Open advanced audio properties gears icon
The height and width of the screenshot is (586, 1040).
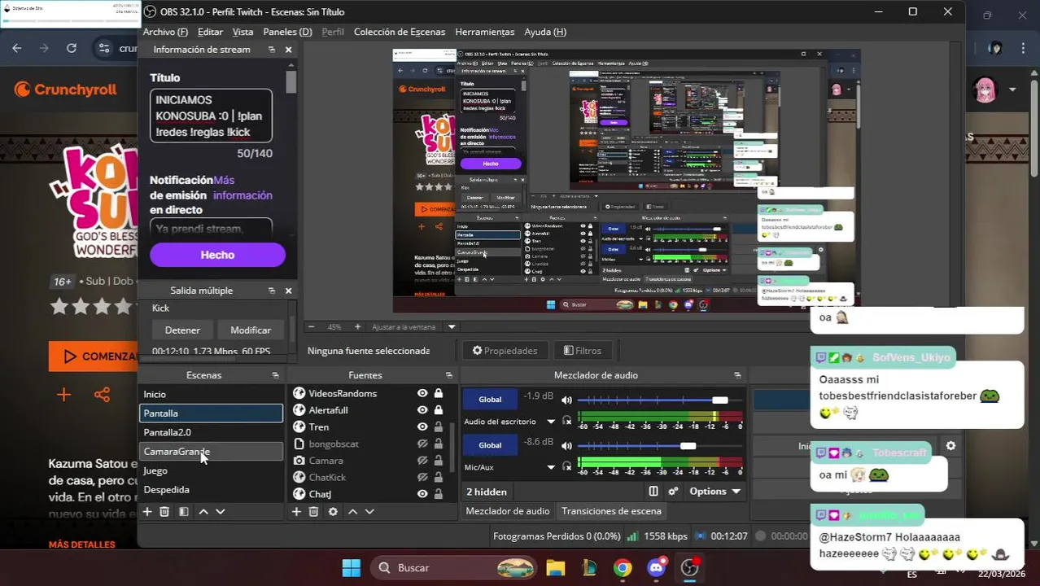click(x=673, y=492)
